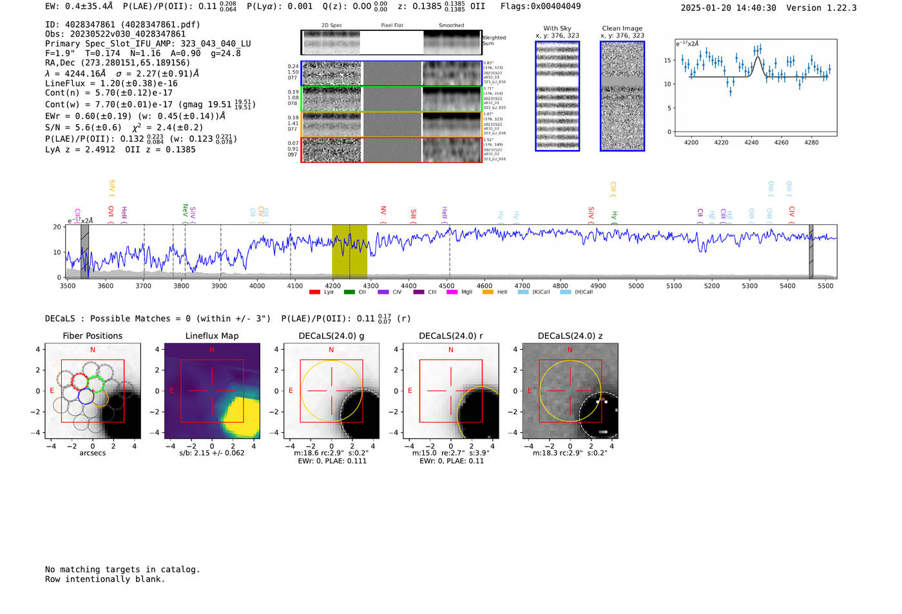Open the Lineflux Map panel
Viewport: 902px width, 614px height.
tap(212, 391)
